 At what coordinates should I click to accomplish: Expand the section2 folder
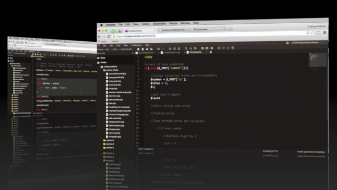click(x=108, y=140)
